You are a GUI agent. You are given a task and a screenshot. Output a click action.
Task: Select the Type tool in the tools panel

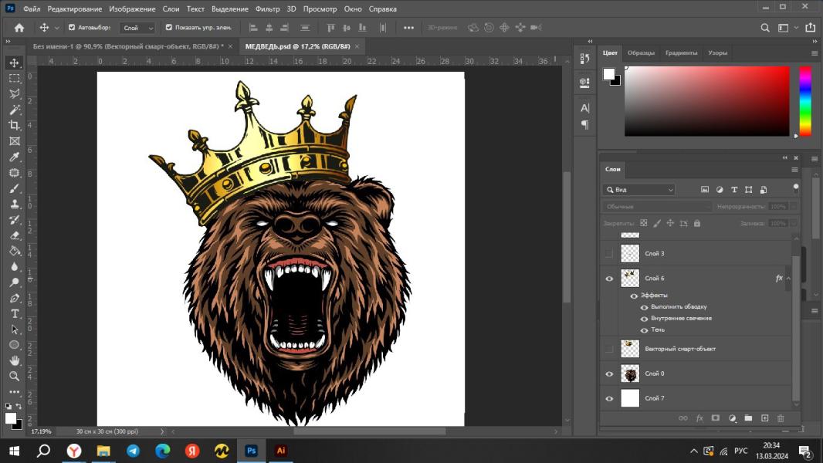(x=14, y=313)
